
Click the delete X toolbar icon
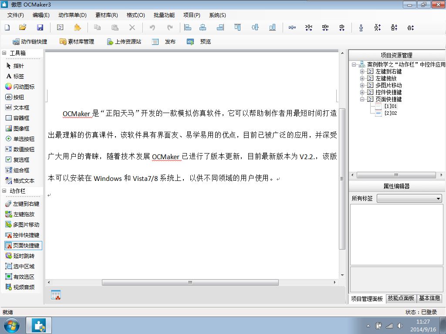click(x=132, y=27)
